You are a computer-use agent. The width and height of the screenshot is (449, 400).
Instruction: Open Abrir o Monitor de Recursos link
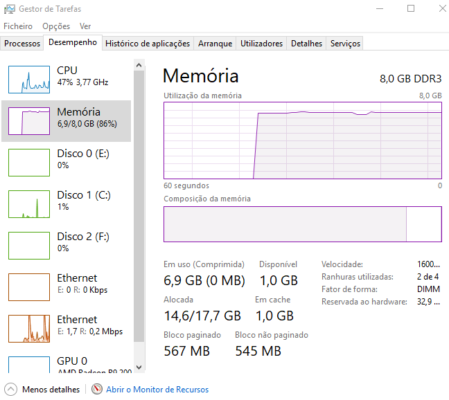pyautogui.click(x=157, y=390)
